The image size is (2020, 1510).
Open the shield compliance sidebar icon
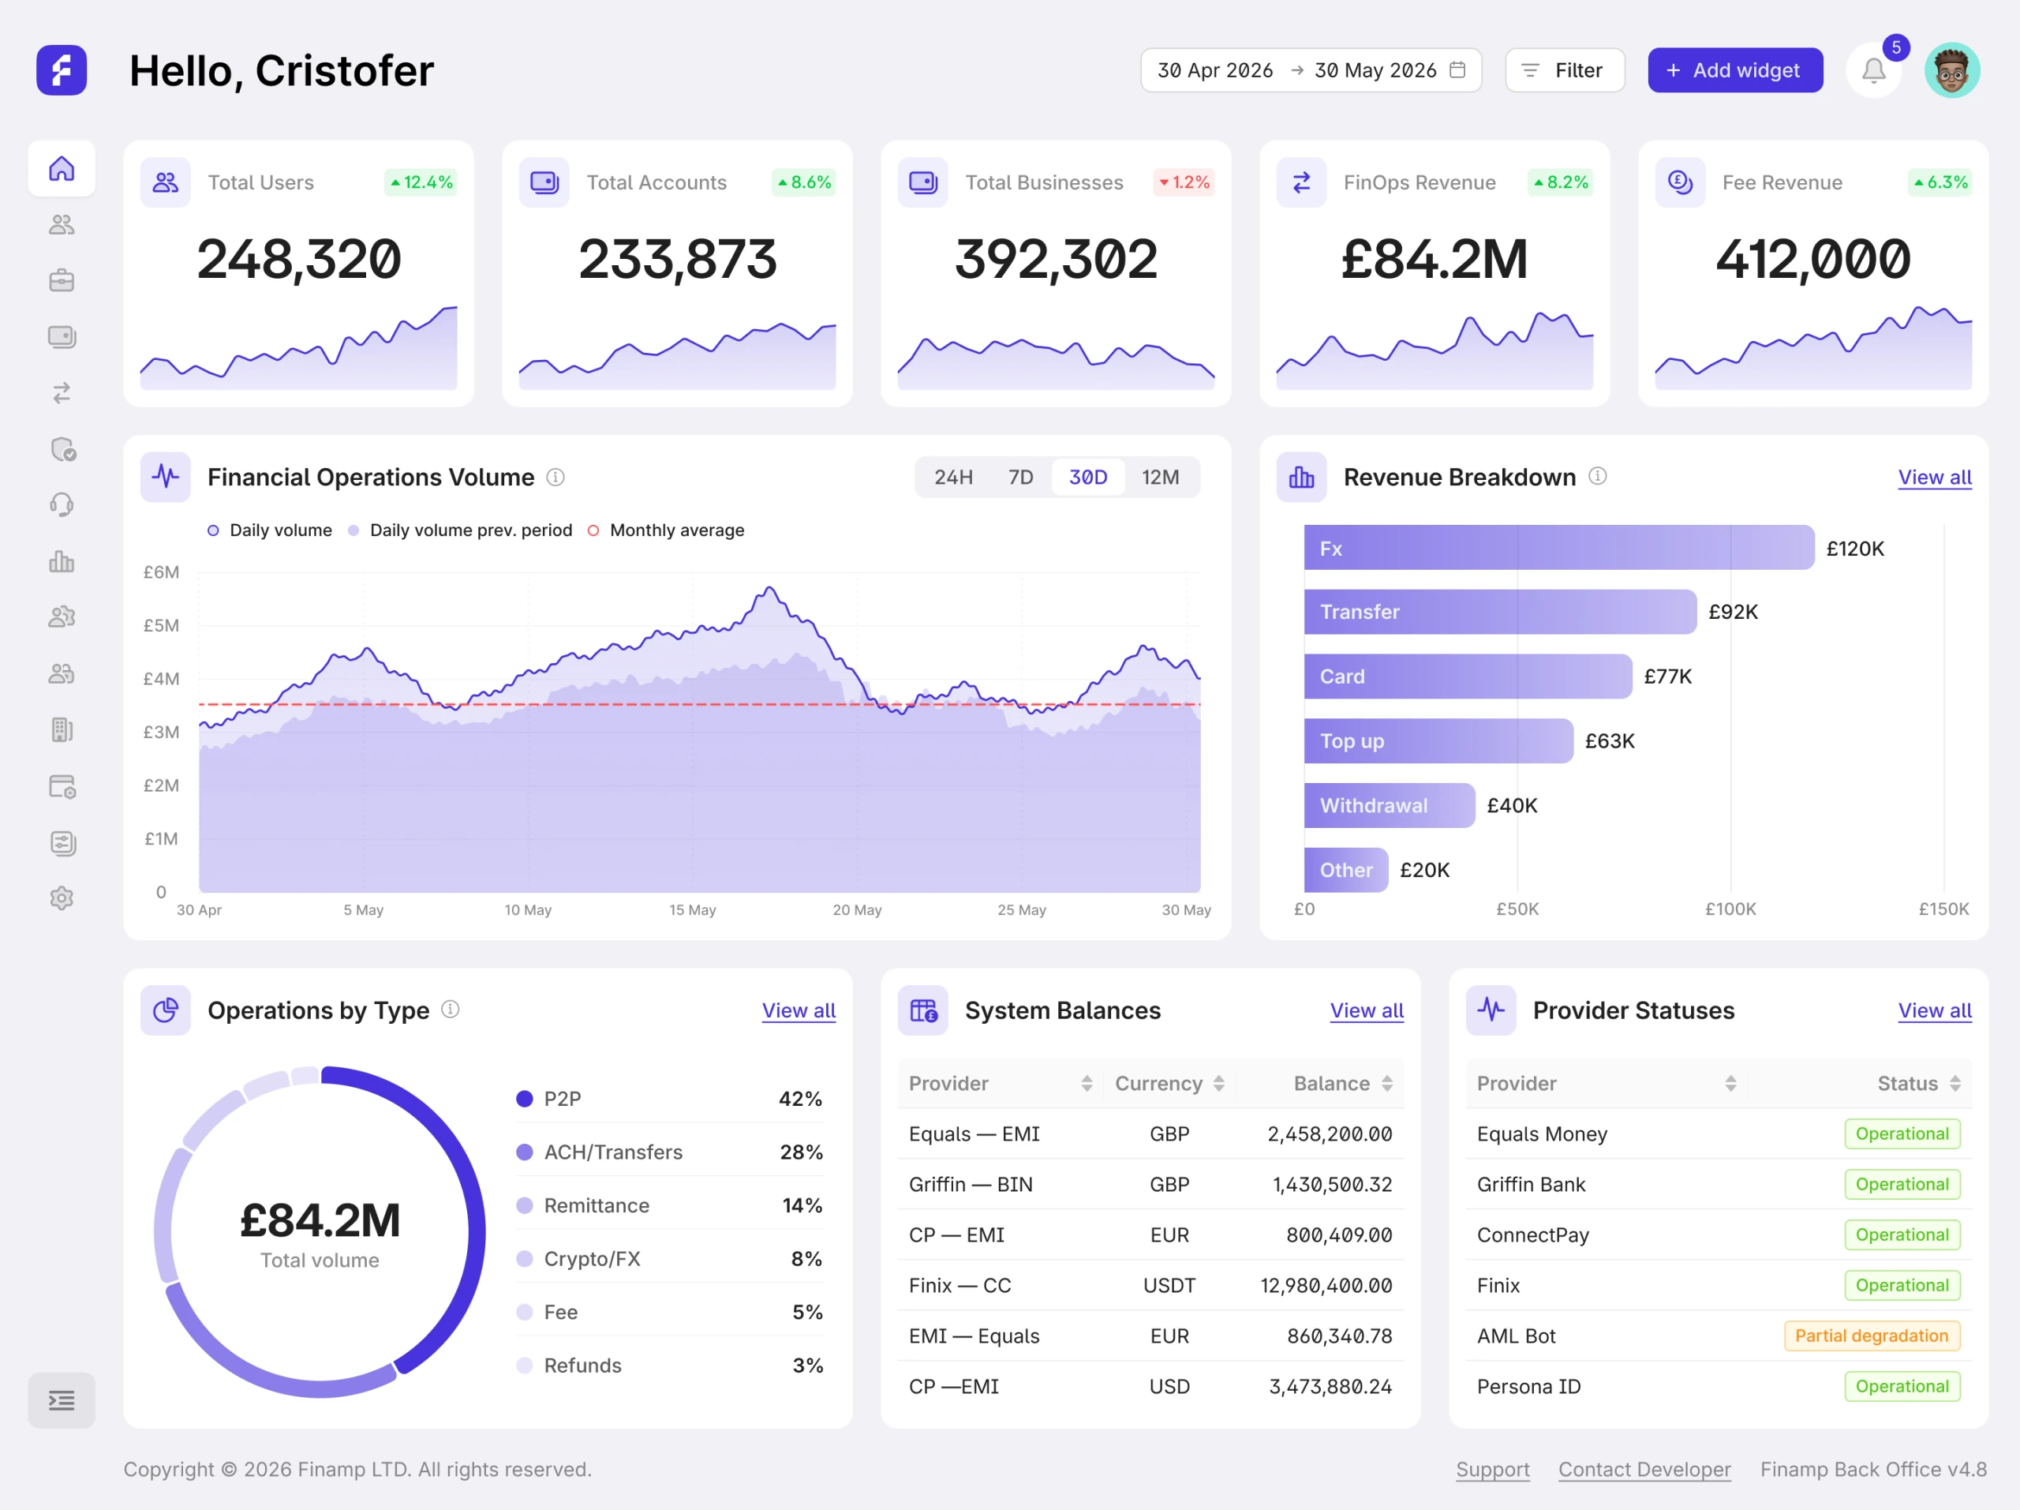click(62, 448)
